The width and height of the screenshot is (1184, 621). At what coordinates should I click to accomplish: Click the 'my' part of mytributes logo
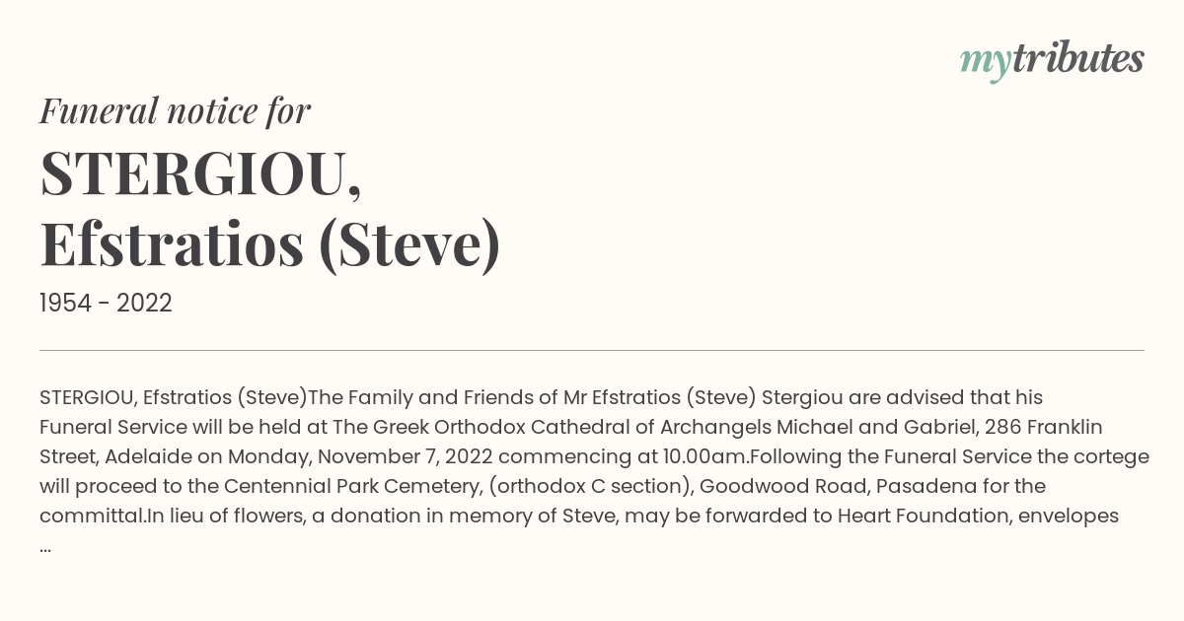tap(985, 63)
